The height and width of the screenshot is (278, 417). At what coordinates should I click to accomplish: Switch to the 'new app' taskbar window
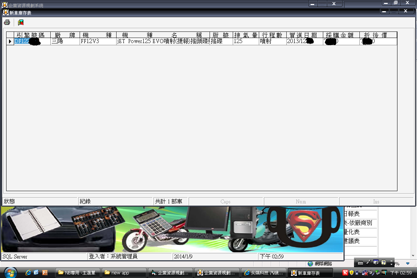[124, 273]
